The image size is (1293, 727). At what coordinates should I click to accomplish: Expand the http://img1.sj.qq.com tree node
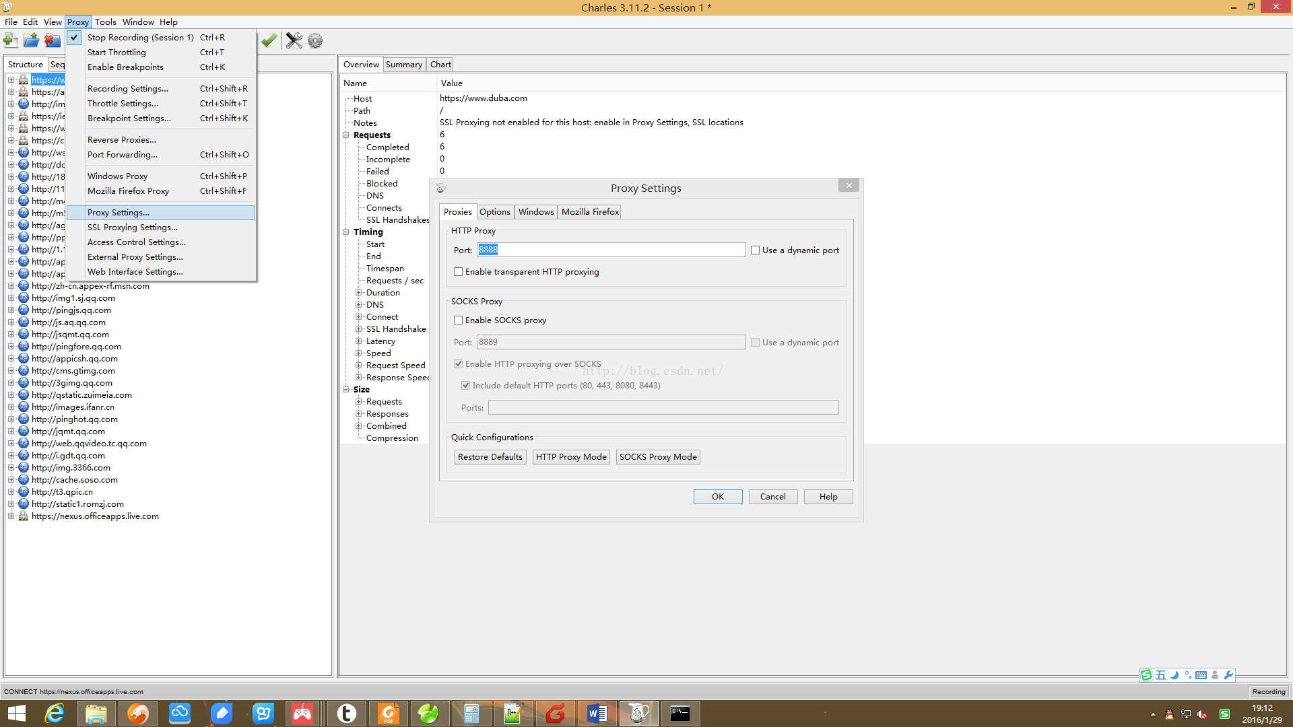point(11,298)
